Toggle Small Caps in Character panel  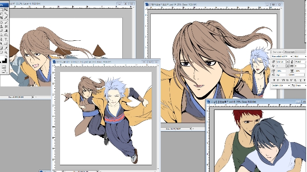[x=288, y=80]
